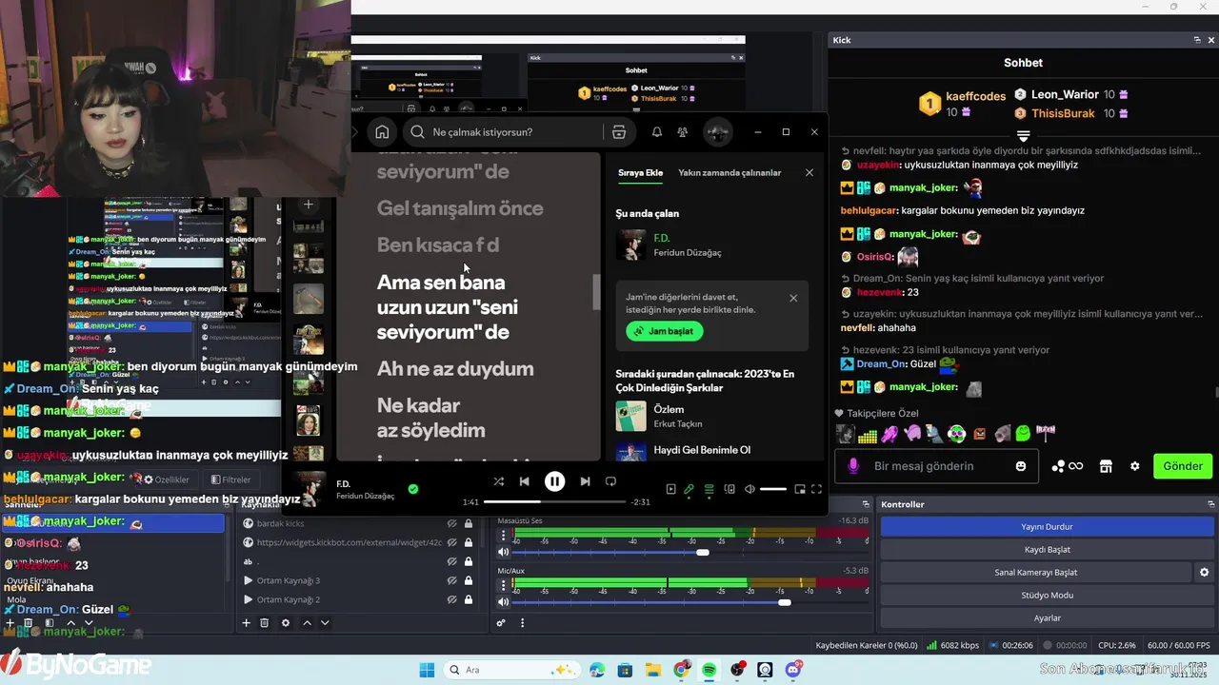Click lyric line Gel tanışalım önce
The height and width of the screenshot is (685, 1219).
[x=460, y=208]
